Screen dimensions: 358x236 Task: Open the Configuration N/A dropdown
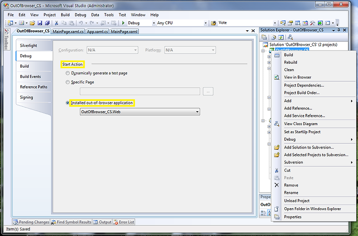[x=112, y=50]
